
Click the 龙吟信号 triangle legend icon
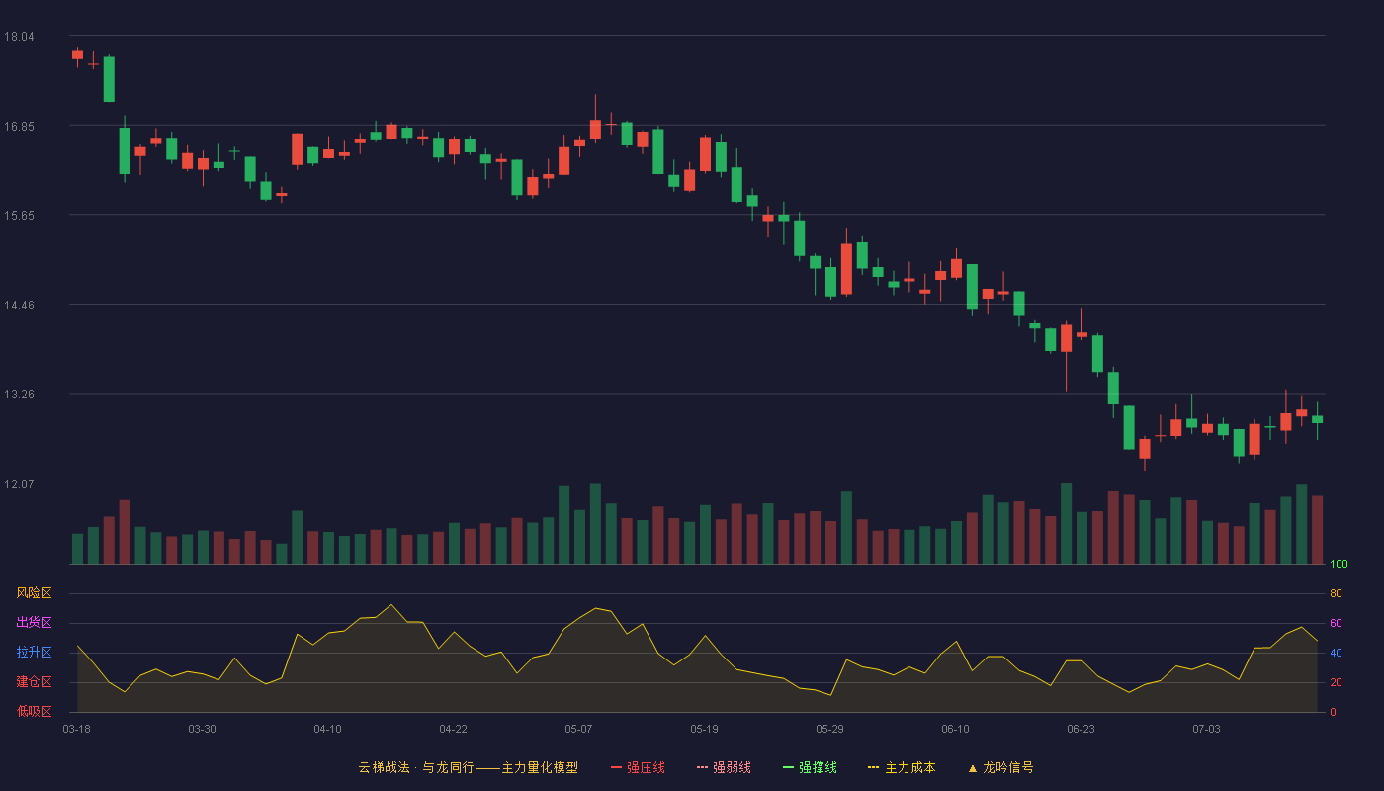coord(973,767)
